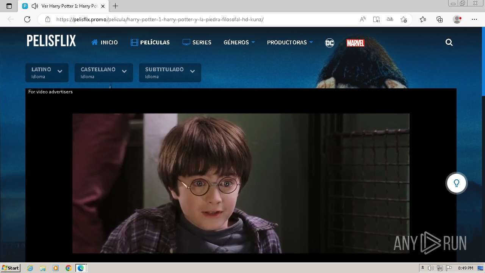Open the Windows Start menu

(x=10, y=268)
